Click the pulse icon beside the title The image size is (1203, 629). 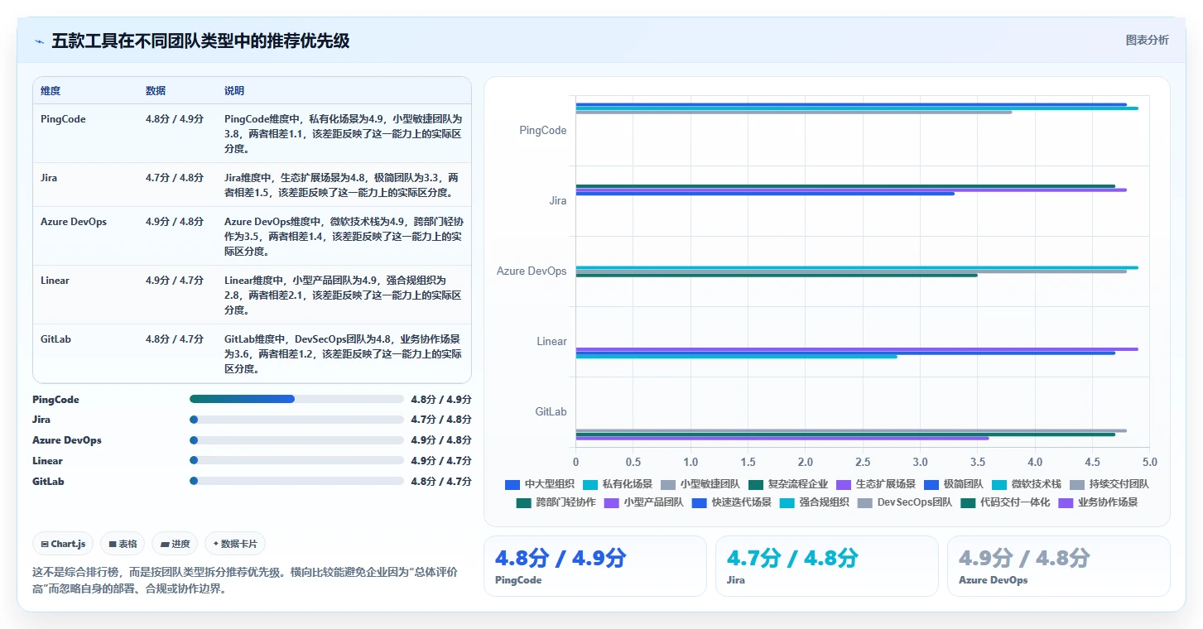(39, 41)
